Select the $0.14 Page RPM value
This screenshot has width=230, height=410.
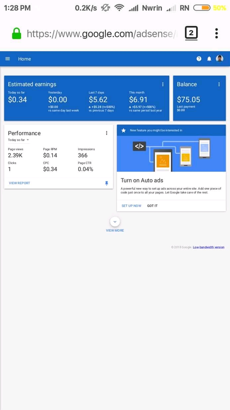[x=50, y=155]
